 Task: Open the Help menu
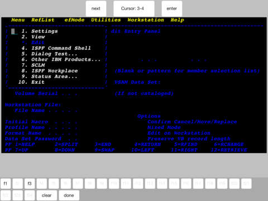pyautogui.click(x=177, y=20)
